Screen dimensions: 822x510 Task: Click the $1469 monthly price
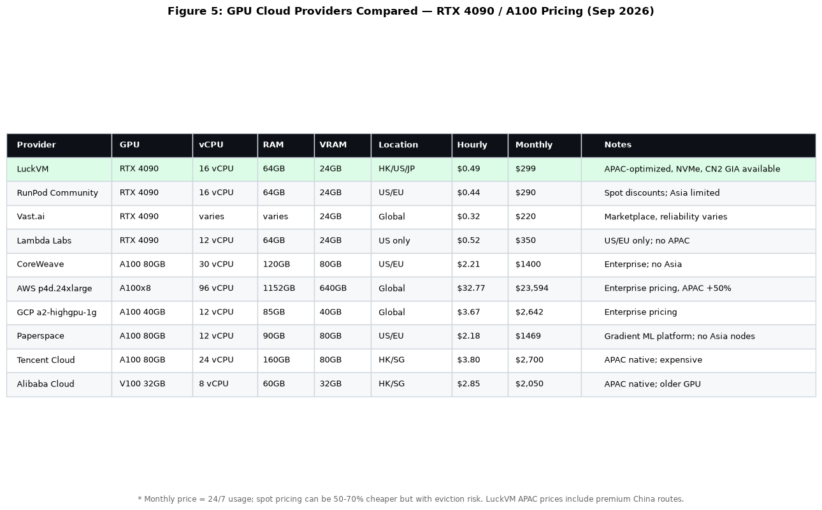coord(545,337)
